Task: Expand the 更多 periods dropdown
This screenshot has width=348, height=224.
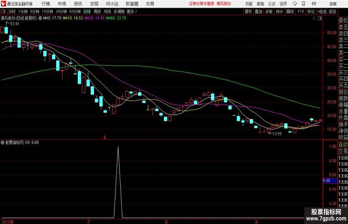Action: point(132,11)
